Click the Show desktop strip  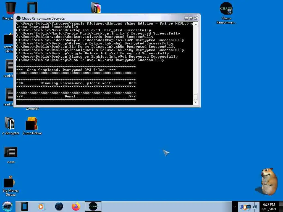(x=281, y=206)
